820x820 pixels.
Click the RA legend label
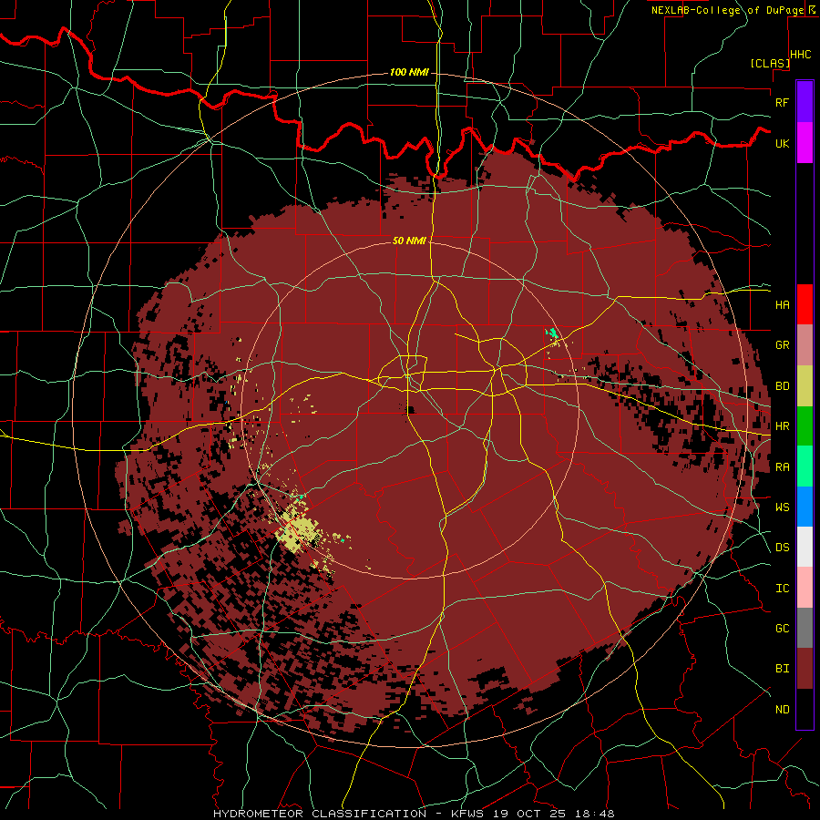click(782, 467)
